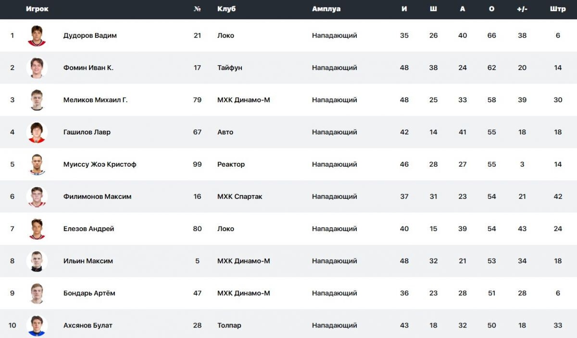Image resolution: width=577 pixels, height=338 pixels.
Task: Click Филимонов Максим's avatar picture
Action: [x=37, y=196]
